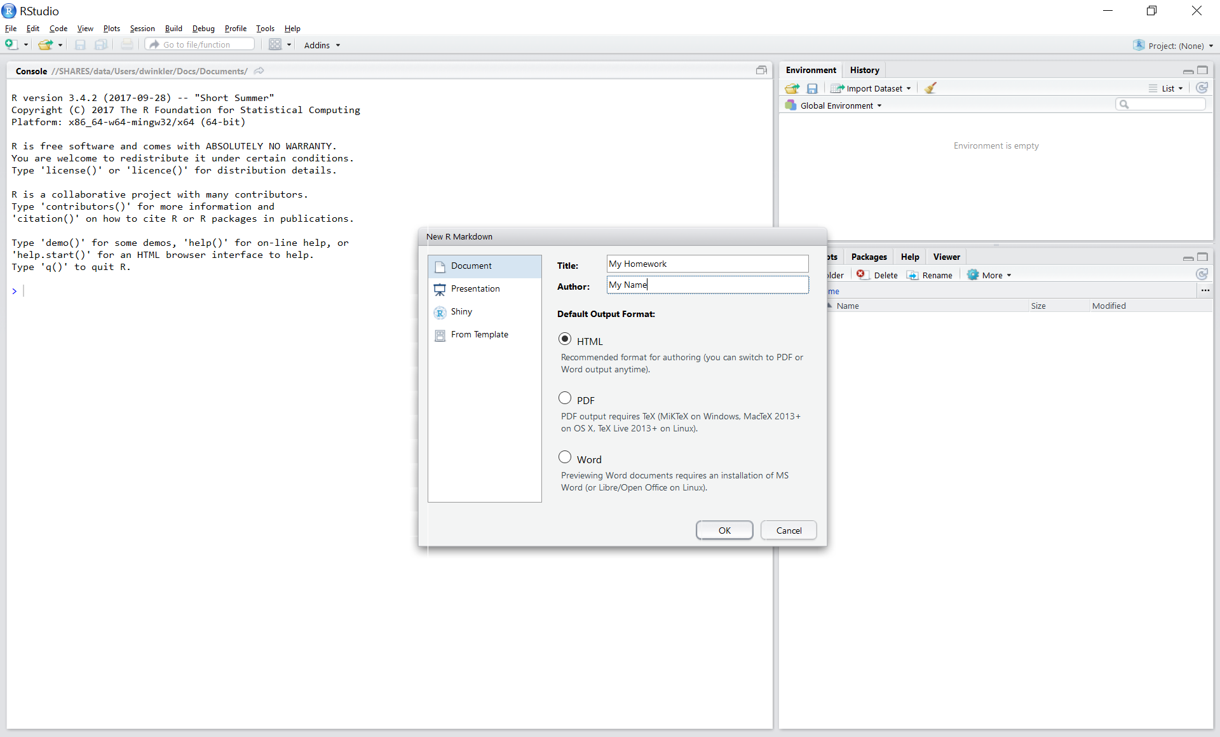
Task: Click the clear environment broom icon
Action: (930, 88)
